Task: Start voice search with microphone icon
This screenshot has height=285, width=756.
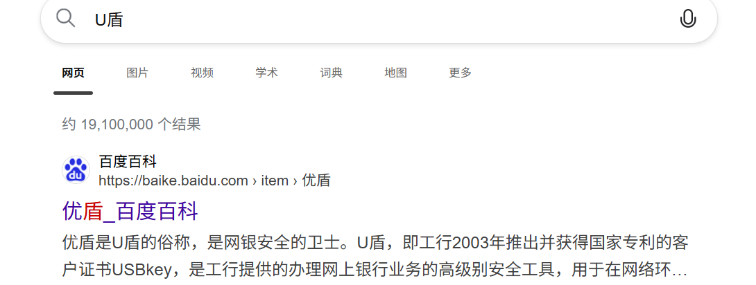Action: (x=688, y=19)
